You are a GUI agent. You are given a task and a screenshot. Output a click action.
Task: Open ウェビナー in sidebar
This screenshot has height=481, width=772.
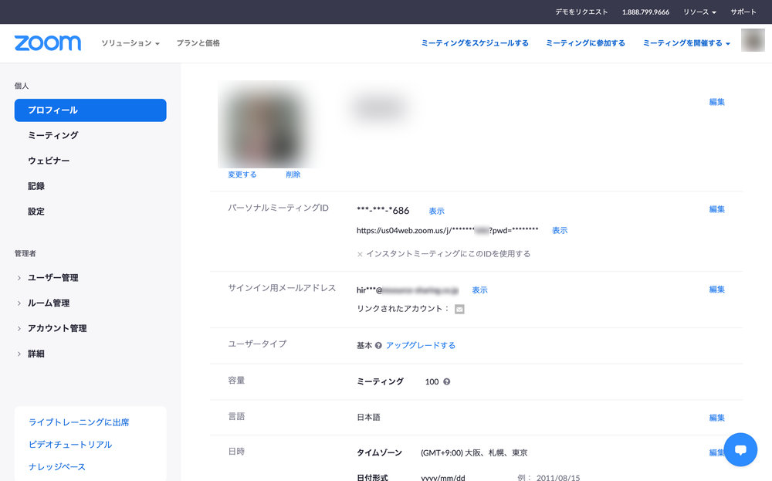[x=49, y=161]
